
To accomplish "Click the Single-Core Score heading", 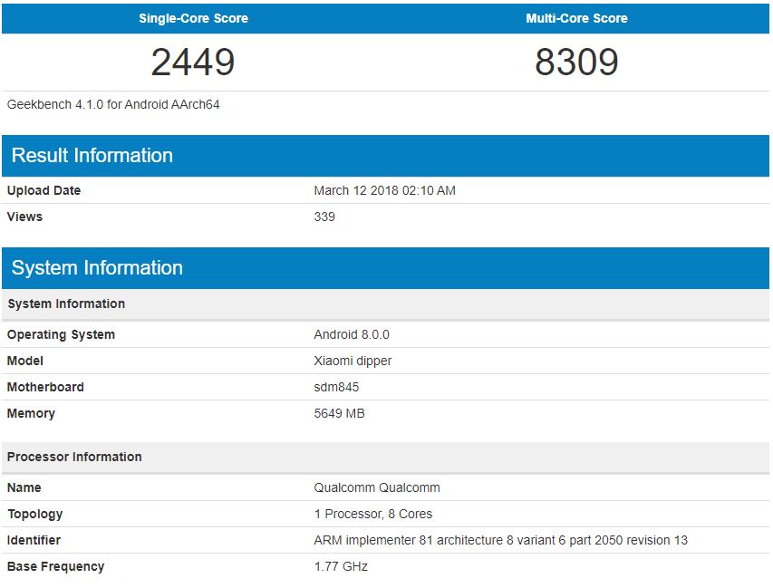I will [193, 18].
